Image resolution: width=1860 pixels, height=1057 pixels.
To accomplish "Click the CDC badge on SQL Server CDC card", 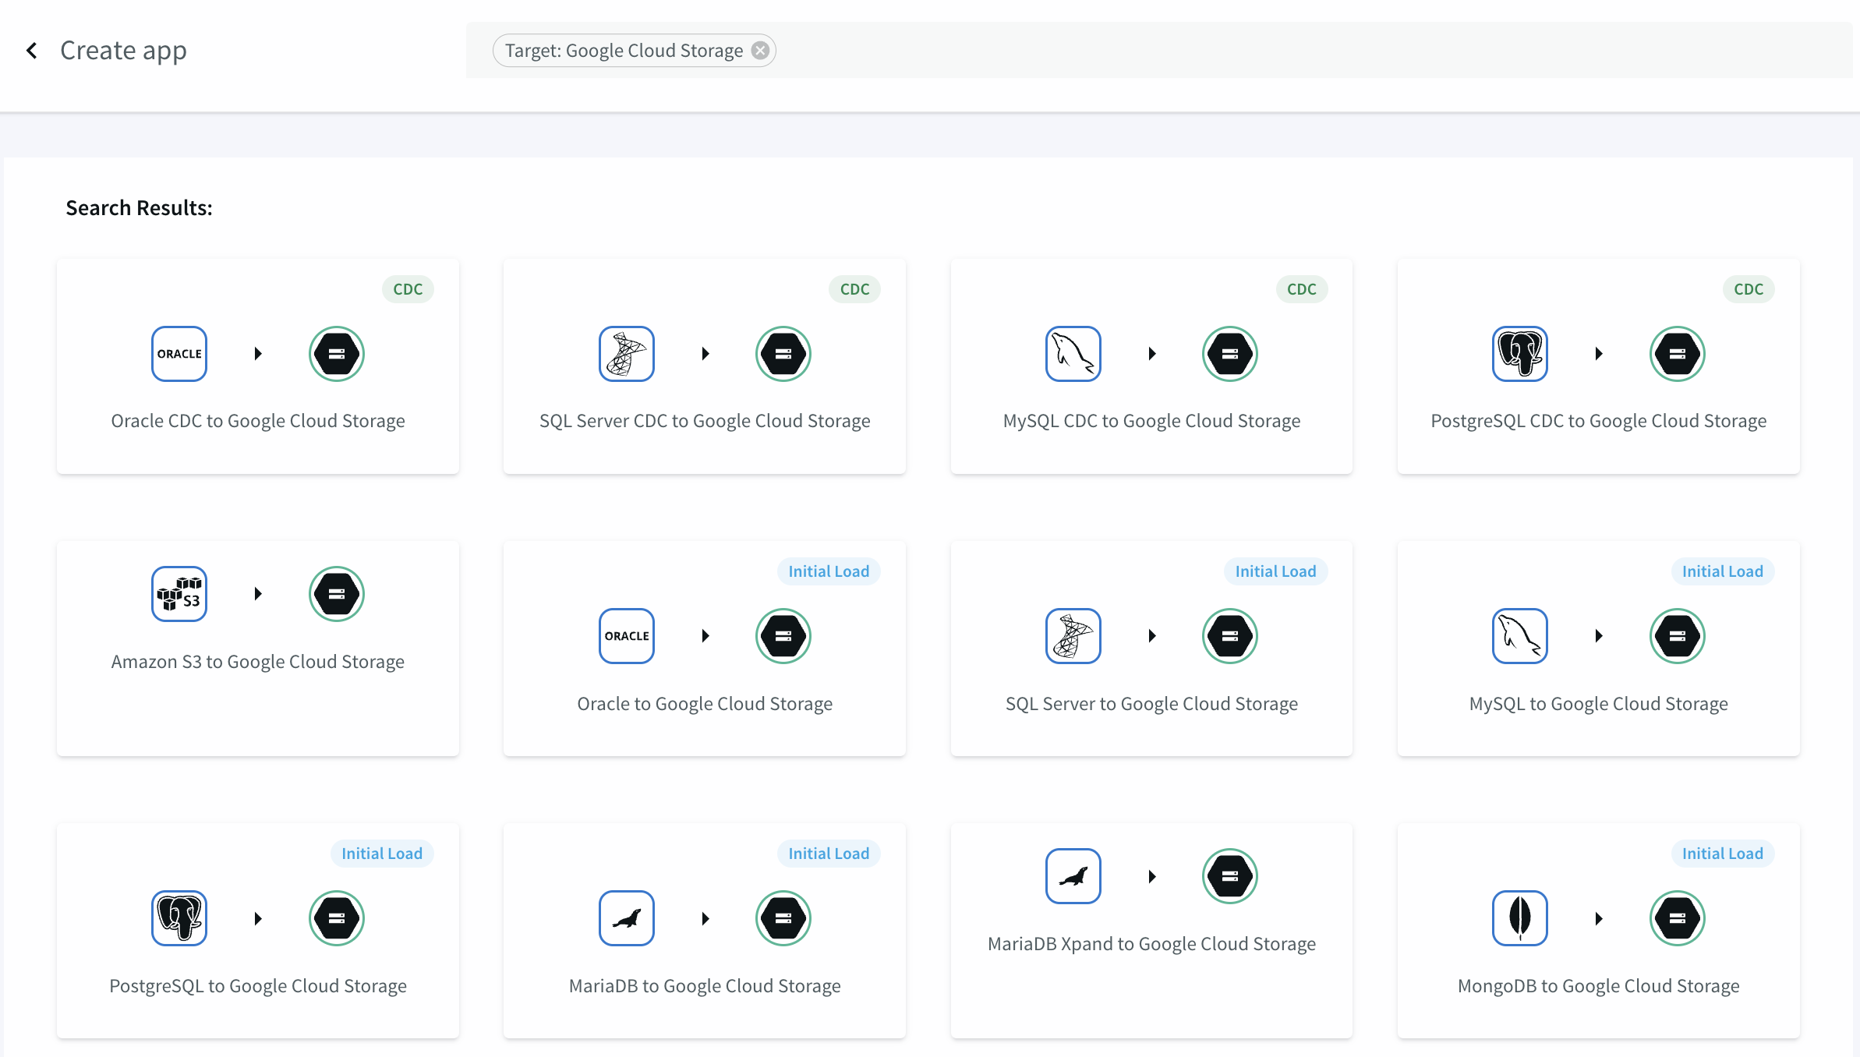I will pos(854,289).
